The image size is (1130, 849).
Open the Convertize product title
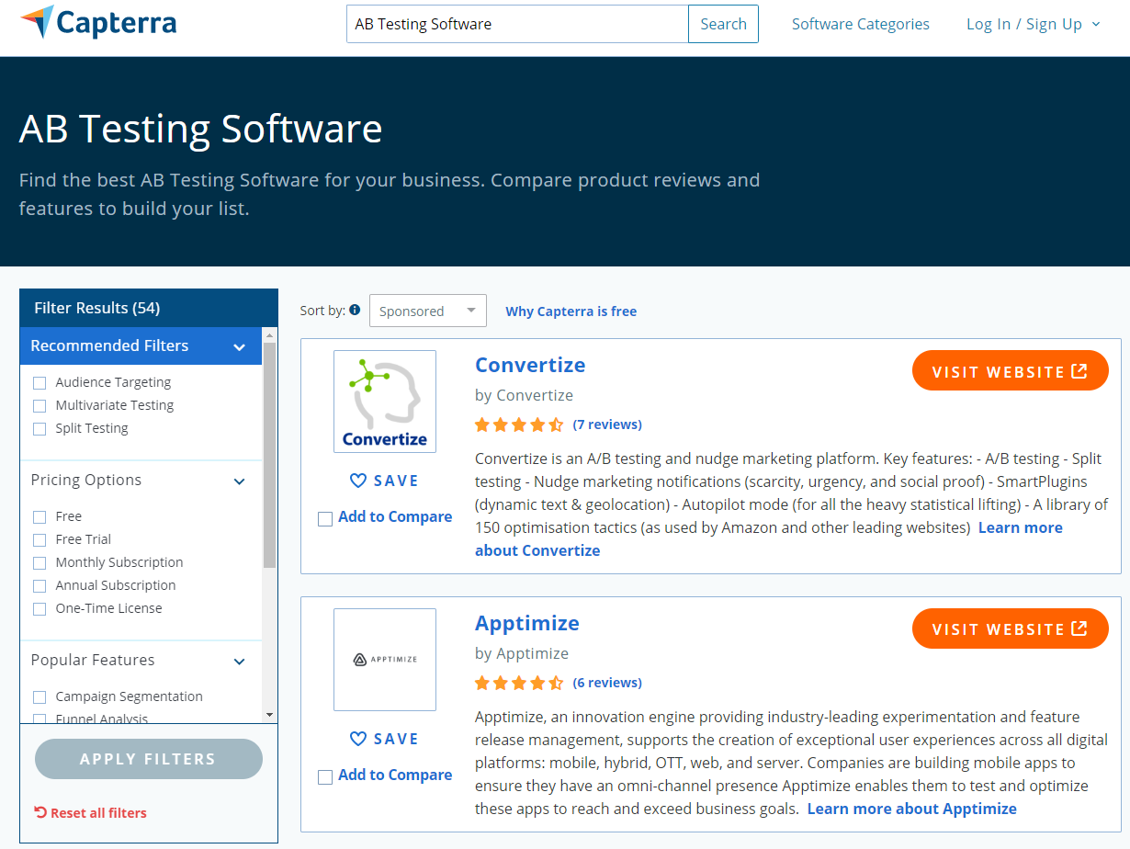coord(530,365)
